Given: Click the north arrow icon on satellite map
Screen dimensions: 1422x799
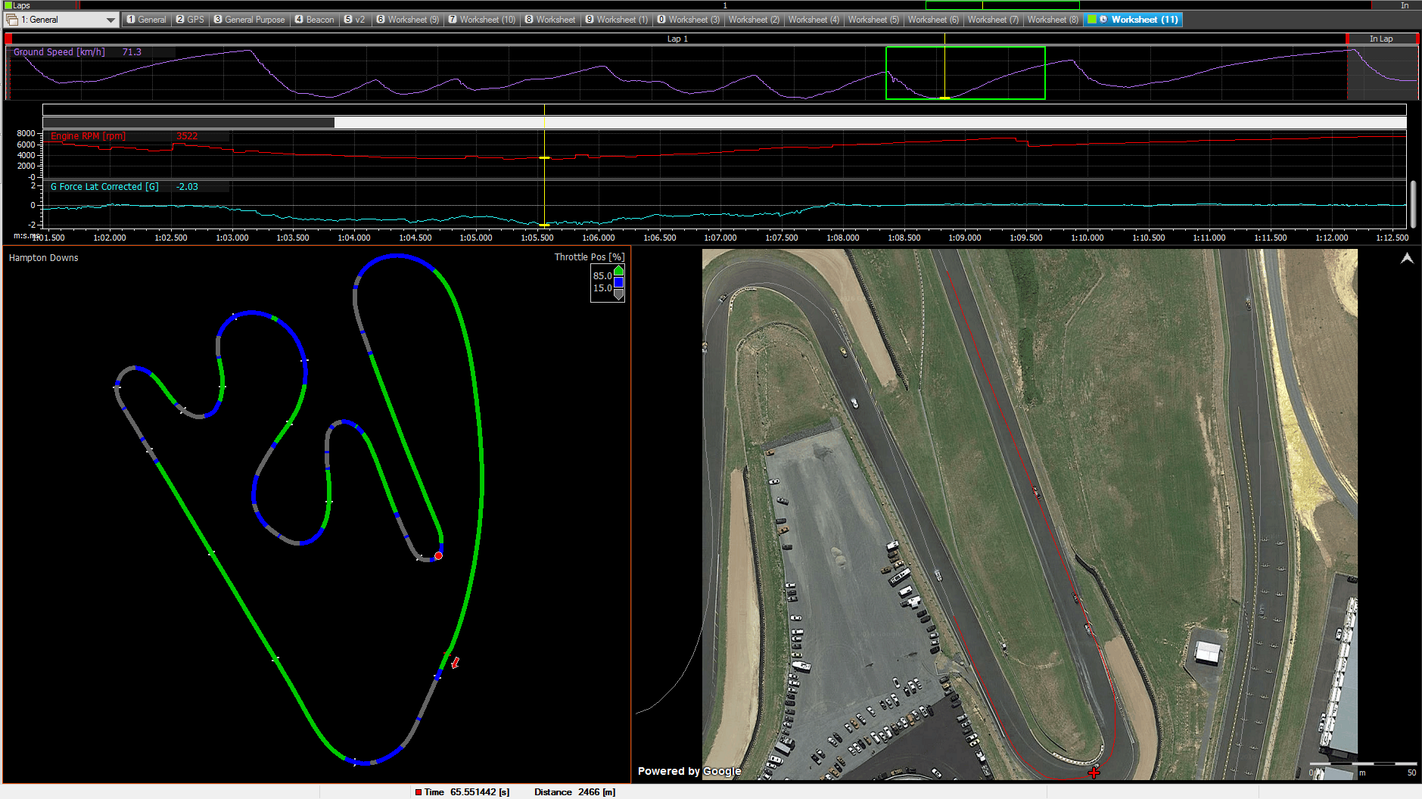Looking at the screenshot, I should pyautogui.click(x=1407, y=259).
